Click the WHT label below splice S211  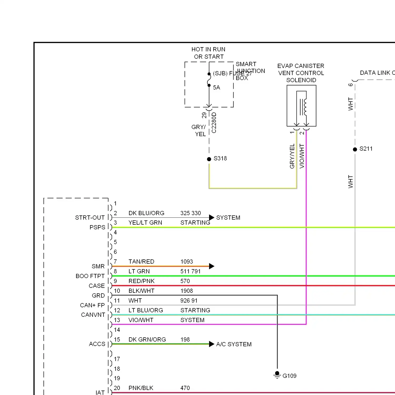pos(350,182)
